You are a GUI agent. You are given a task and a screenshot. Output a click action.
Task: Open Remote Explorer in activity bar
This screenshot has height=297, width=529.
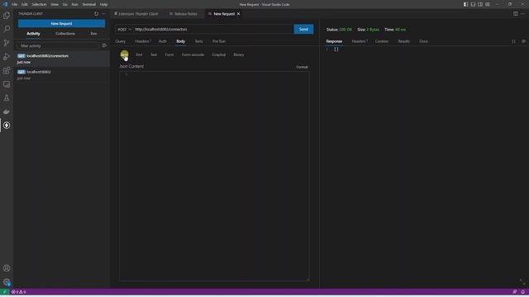tap(7, 84)
